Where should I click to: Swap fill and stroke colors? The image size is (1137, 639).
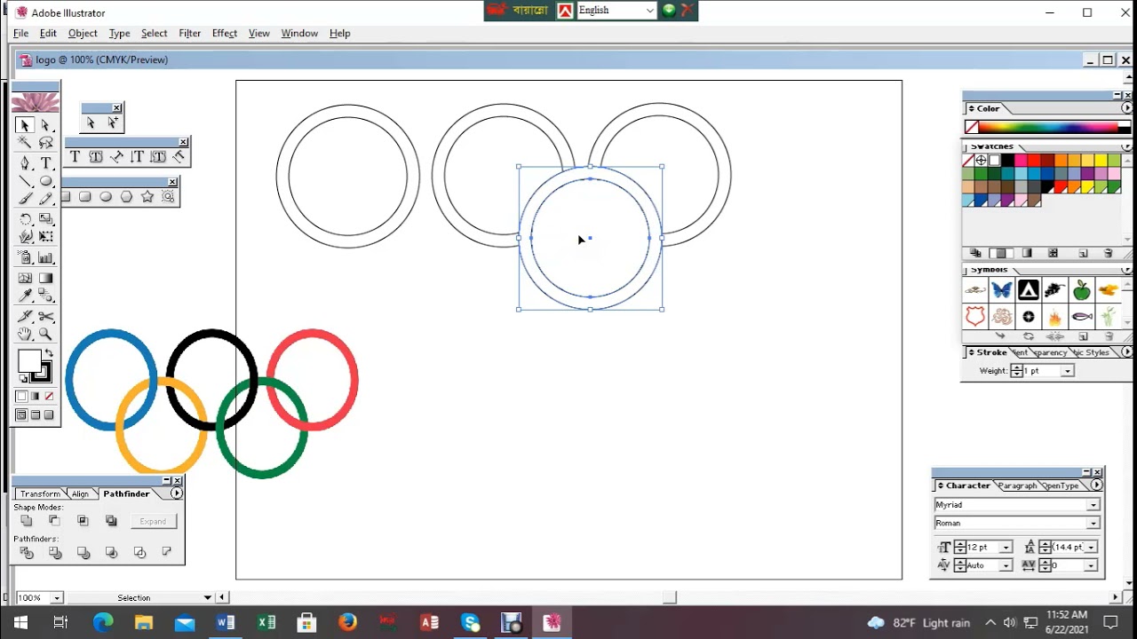[x=49, y=353]
